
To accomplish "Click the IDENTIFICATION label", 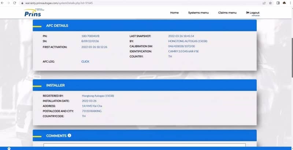I will [x=141, y=51].
